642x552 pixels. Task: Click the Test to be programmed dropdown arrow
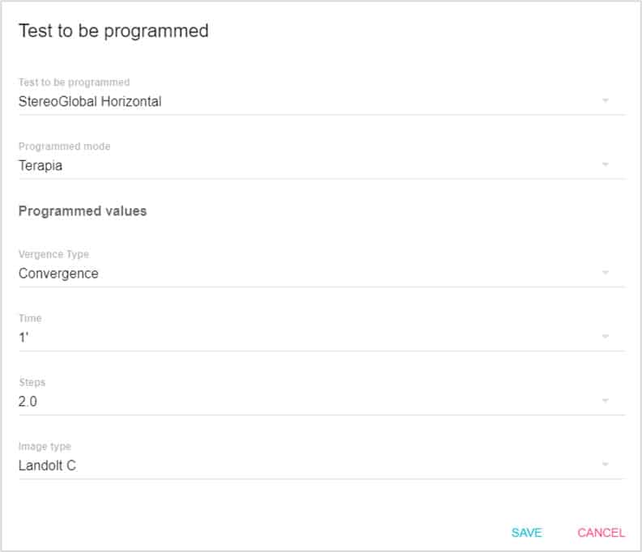[605, 101]
